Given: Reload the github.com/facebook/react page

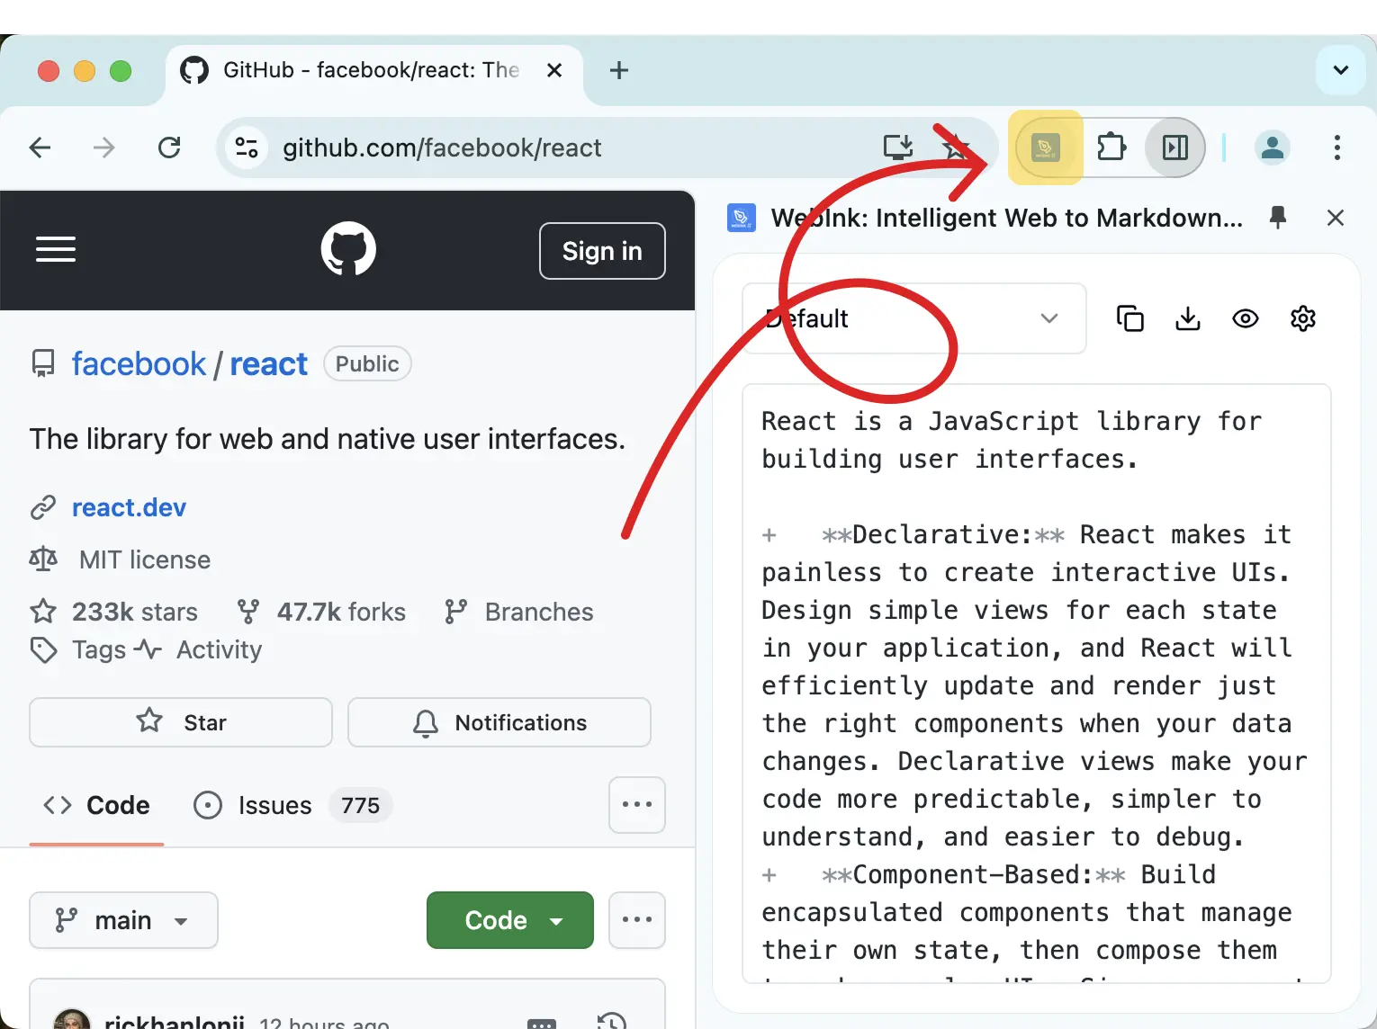Looking at the screenshot, I should (170, 147).
